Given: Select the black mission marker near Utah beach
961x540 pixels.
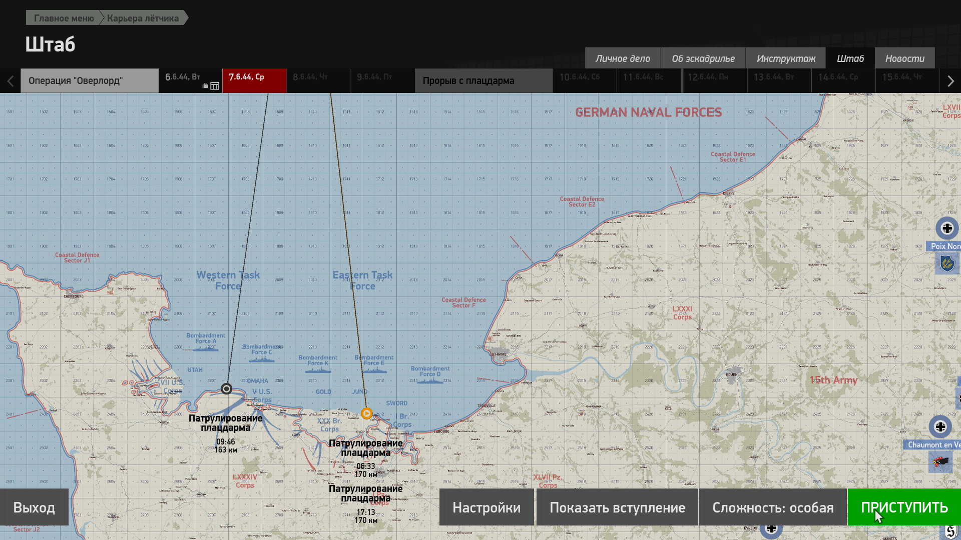Looking at the screenshot, I should pos(226,388).
